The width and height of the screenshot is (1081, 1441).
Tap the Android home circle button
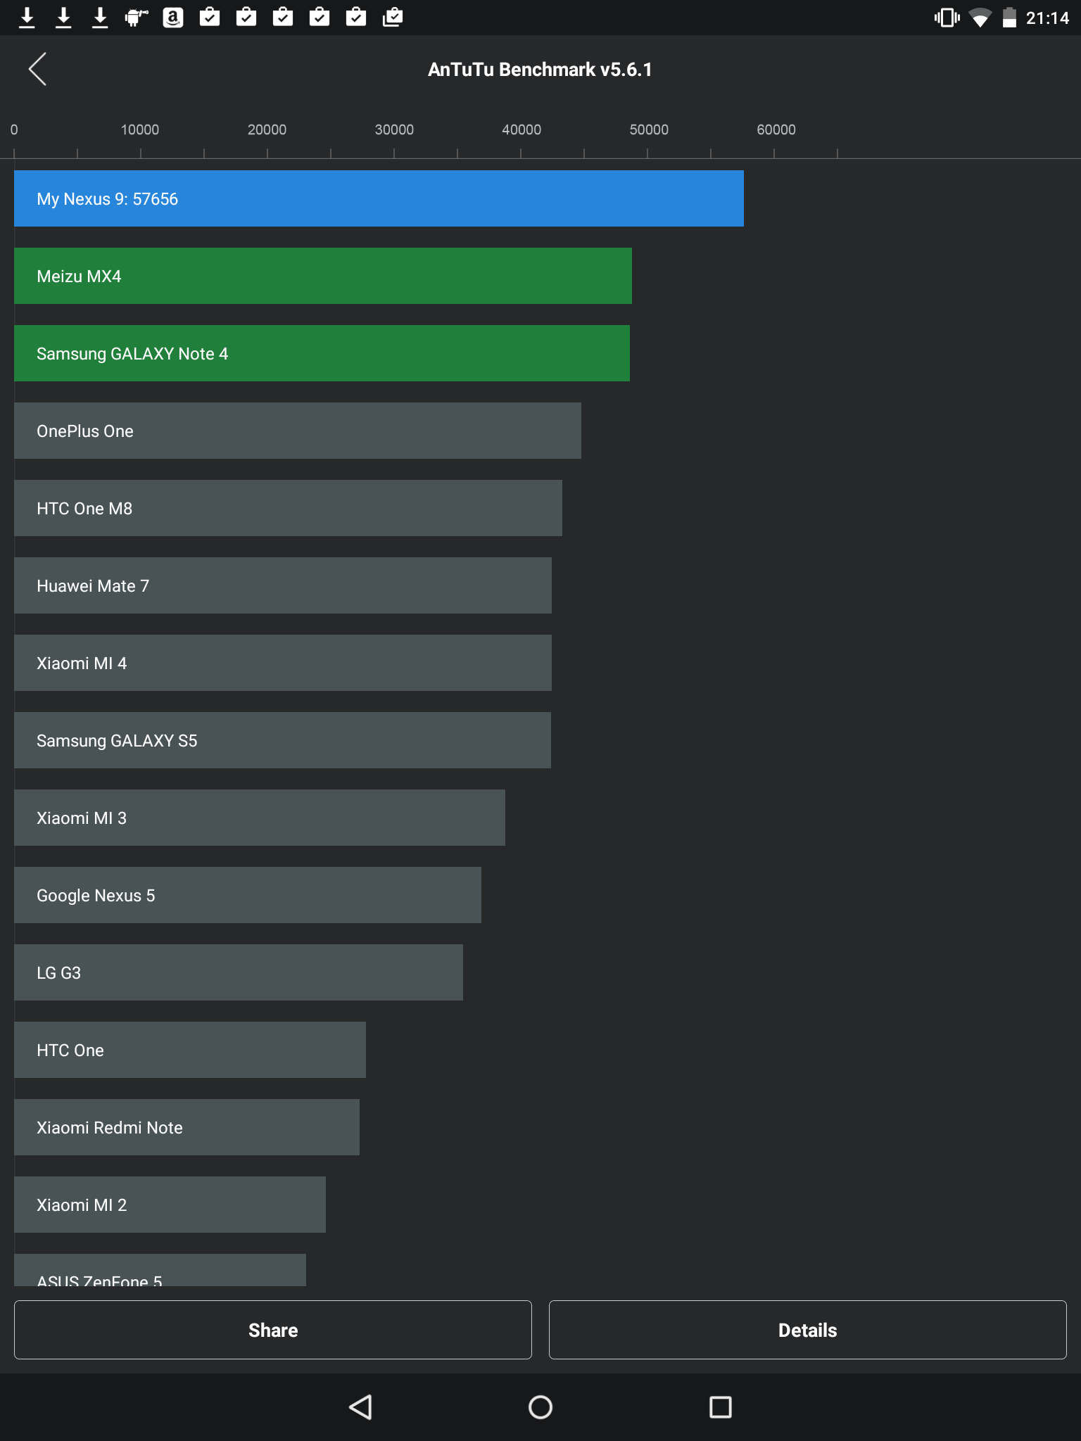(540, 1407)
